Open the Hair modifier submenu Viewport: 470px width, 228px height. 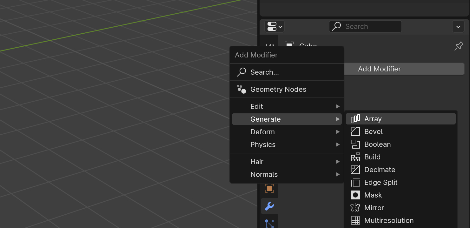coord(287,162)
